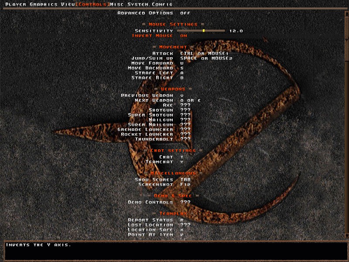Image resolution: width=349 pixels, height=262 pixels.
Task: Bind a key for Lost Location
Action: (x=159, y=225)
